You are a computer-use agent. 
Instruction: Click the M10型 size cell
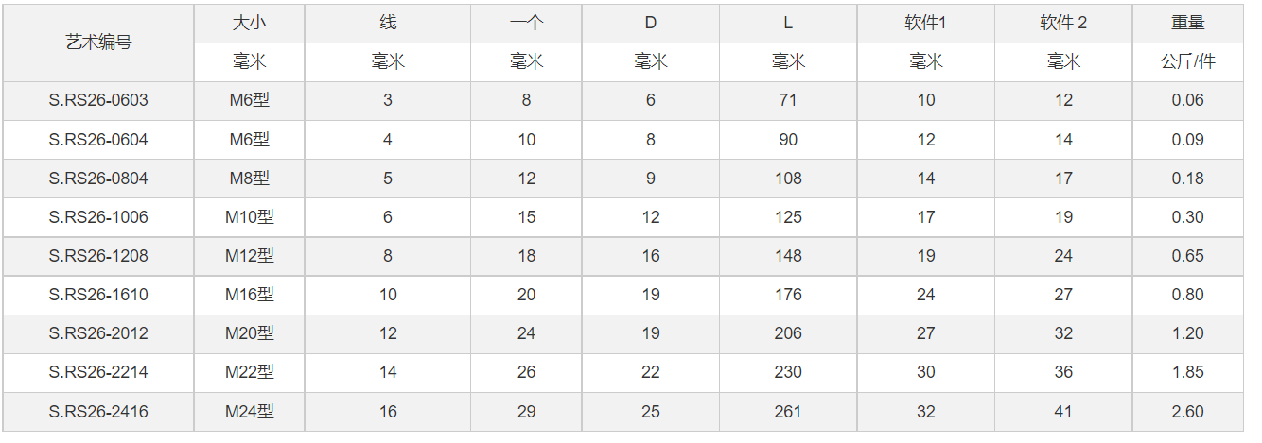coord(250,217)
